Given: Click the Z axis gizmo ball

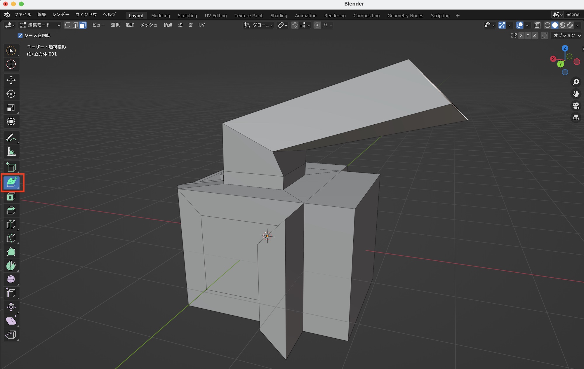Looking at the screenshot, I should pos(565,48).
